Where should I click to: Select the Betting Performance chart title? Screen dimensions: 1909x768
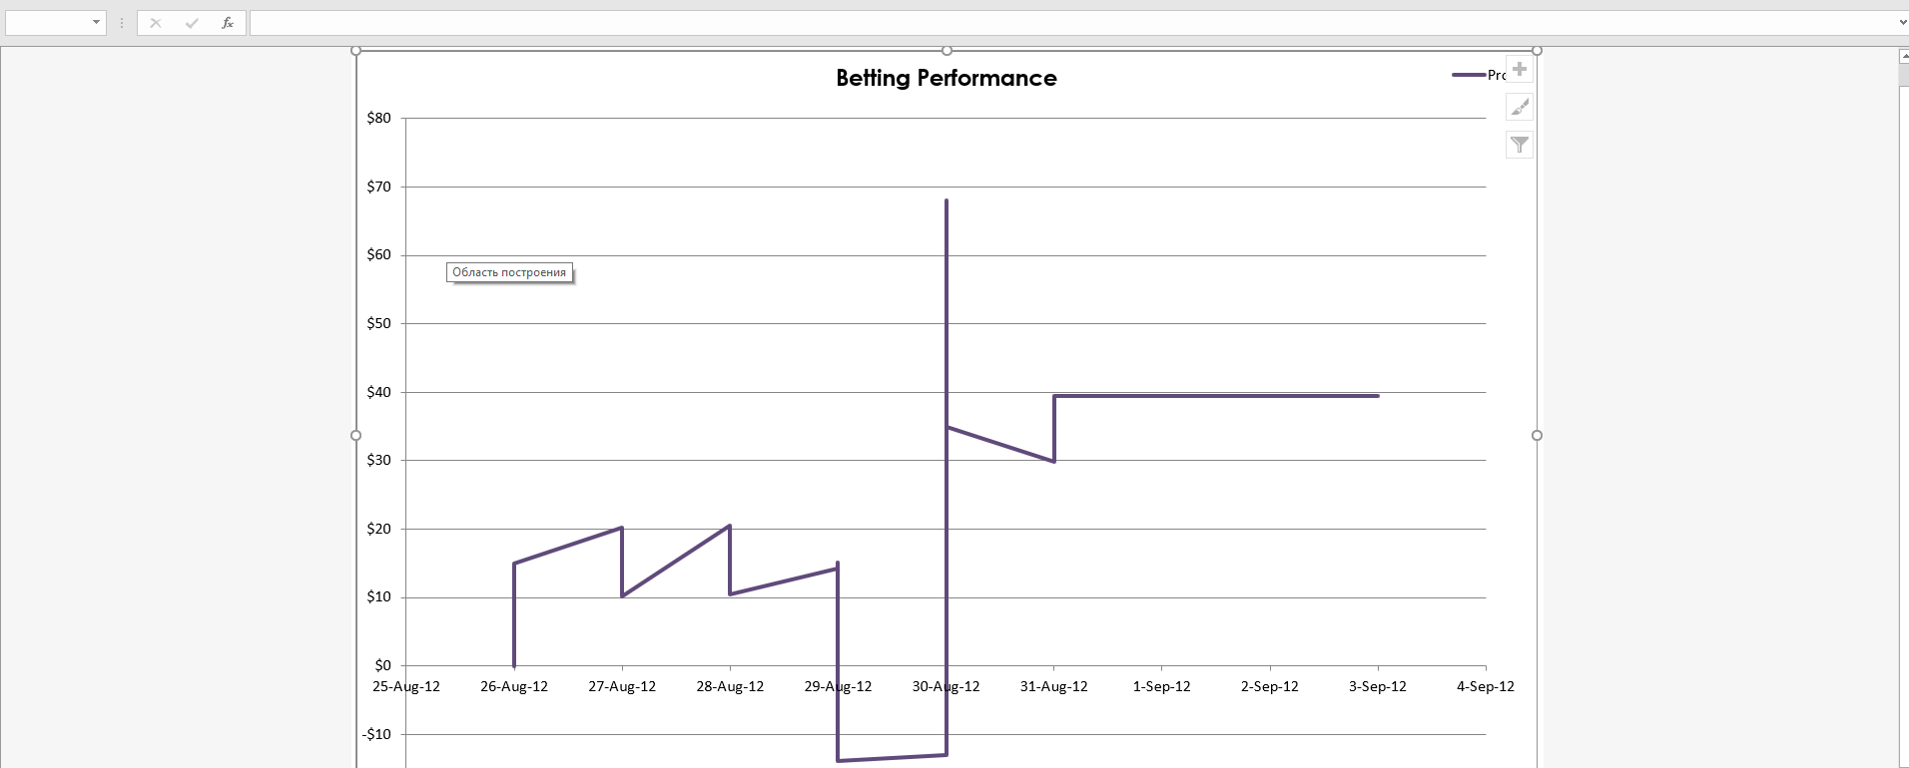(947, 78)
